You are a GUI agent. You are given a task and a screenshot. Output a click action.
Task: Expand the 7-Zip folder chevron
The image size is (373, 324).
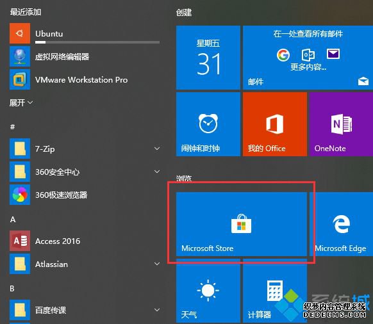point(157,149)
